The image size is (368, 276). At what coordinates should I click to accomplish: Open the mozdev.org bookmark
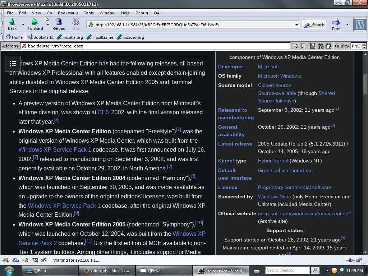(130, 37)
